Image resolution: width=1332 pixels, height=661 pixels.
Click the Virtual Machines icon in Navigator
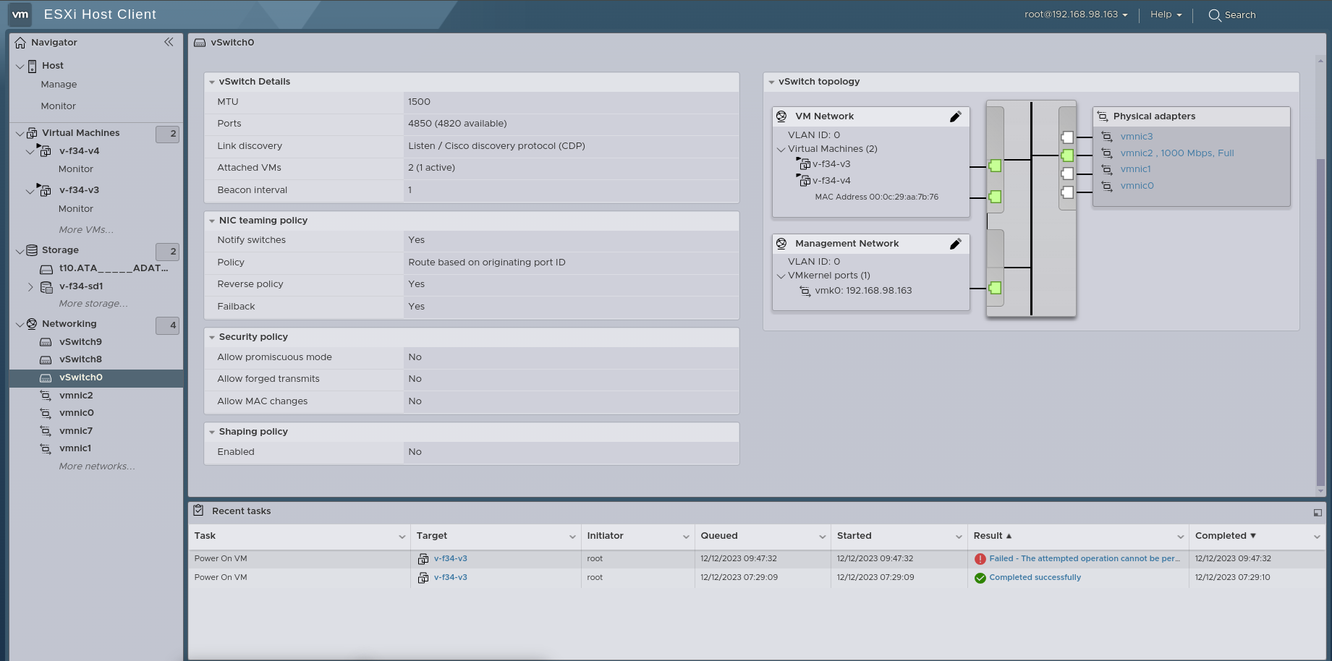[32, 133]
